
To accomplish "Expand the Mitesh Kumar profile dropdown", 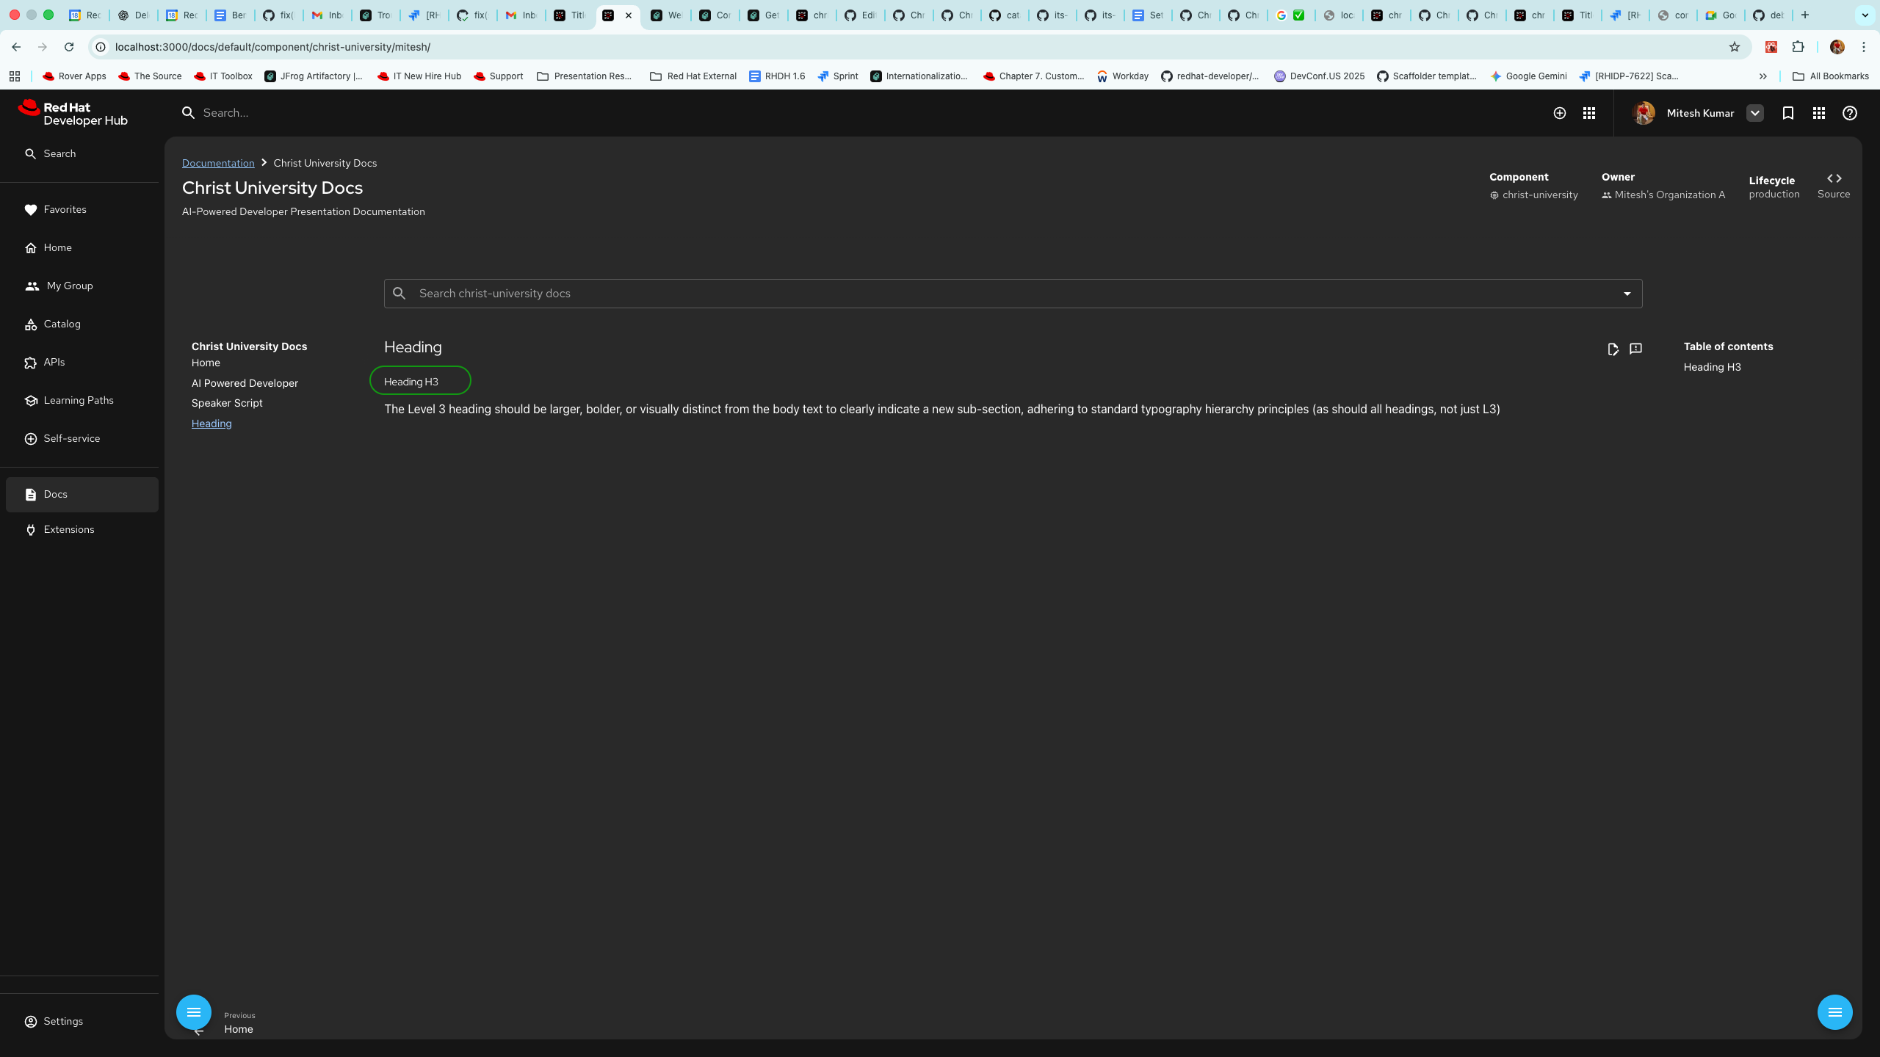I will point(1755,113).
